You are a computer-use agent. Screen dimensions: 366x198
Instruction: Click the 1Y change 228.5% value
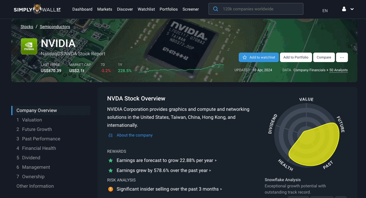(125, 71)
